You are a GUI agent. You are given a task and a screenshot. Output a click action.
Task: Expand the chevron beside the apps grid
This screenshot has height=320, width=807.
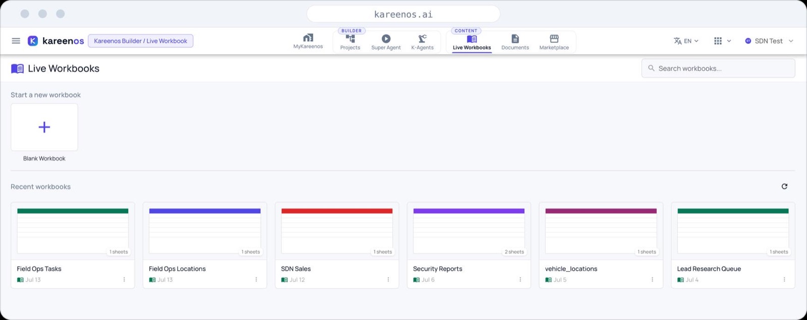[x=729, y=41]
